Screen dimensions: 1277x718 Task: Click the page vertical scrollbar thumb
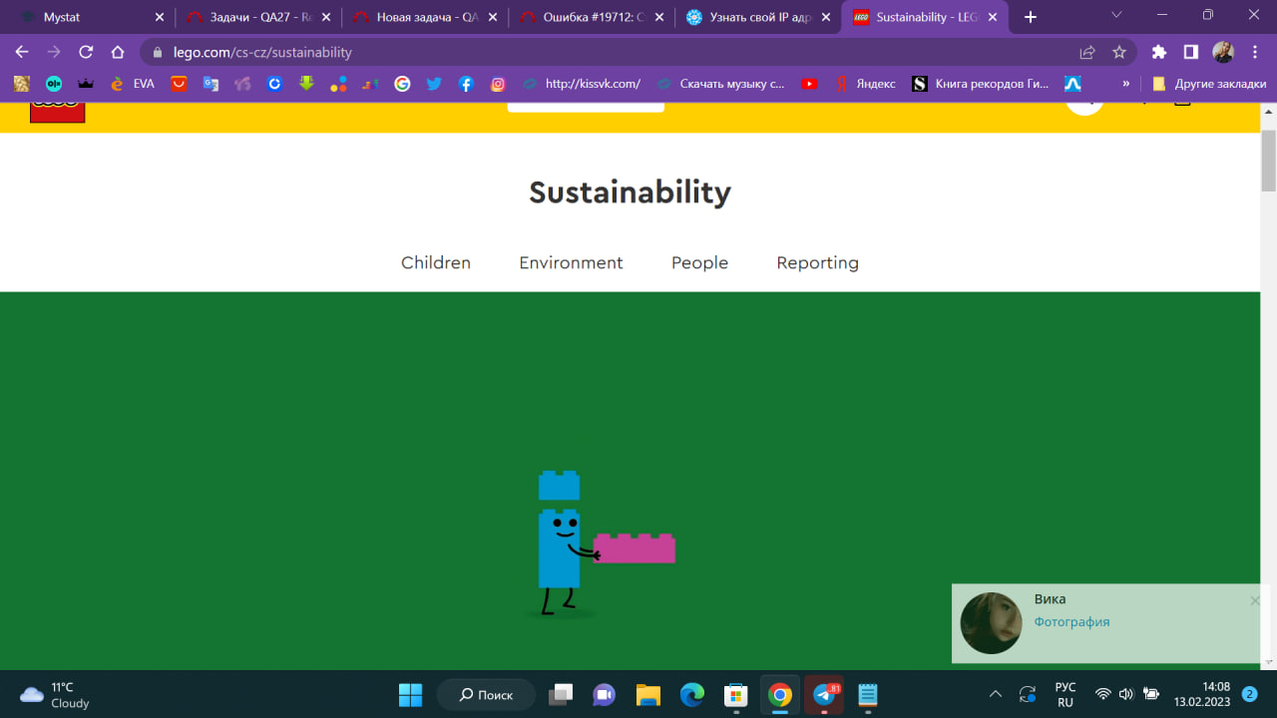pyautogui.click(x=1268, y=160)
